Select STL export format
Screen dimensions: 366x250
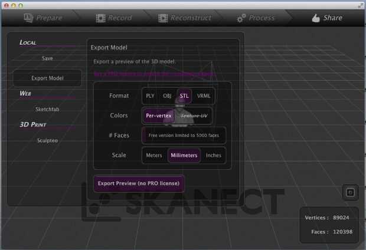click(x=184, y=96)
